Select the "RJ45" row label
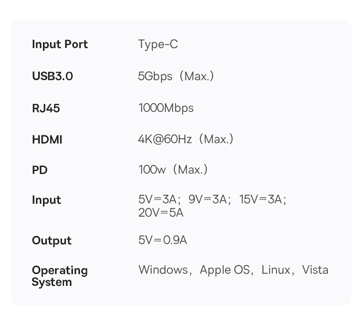The image size is (363, 334). 46,108
